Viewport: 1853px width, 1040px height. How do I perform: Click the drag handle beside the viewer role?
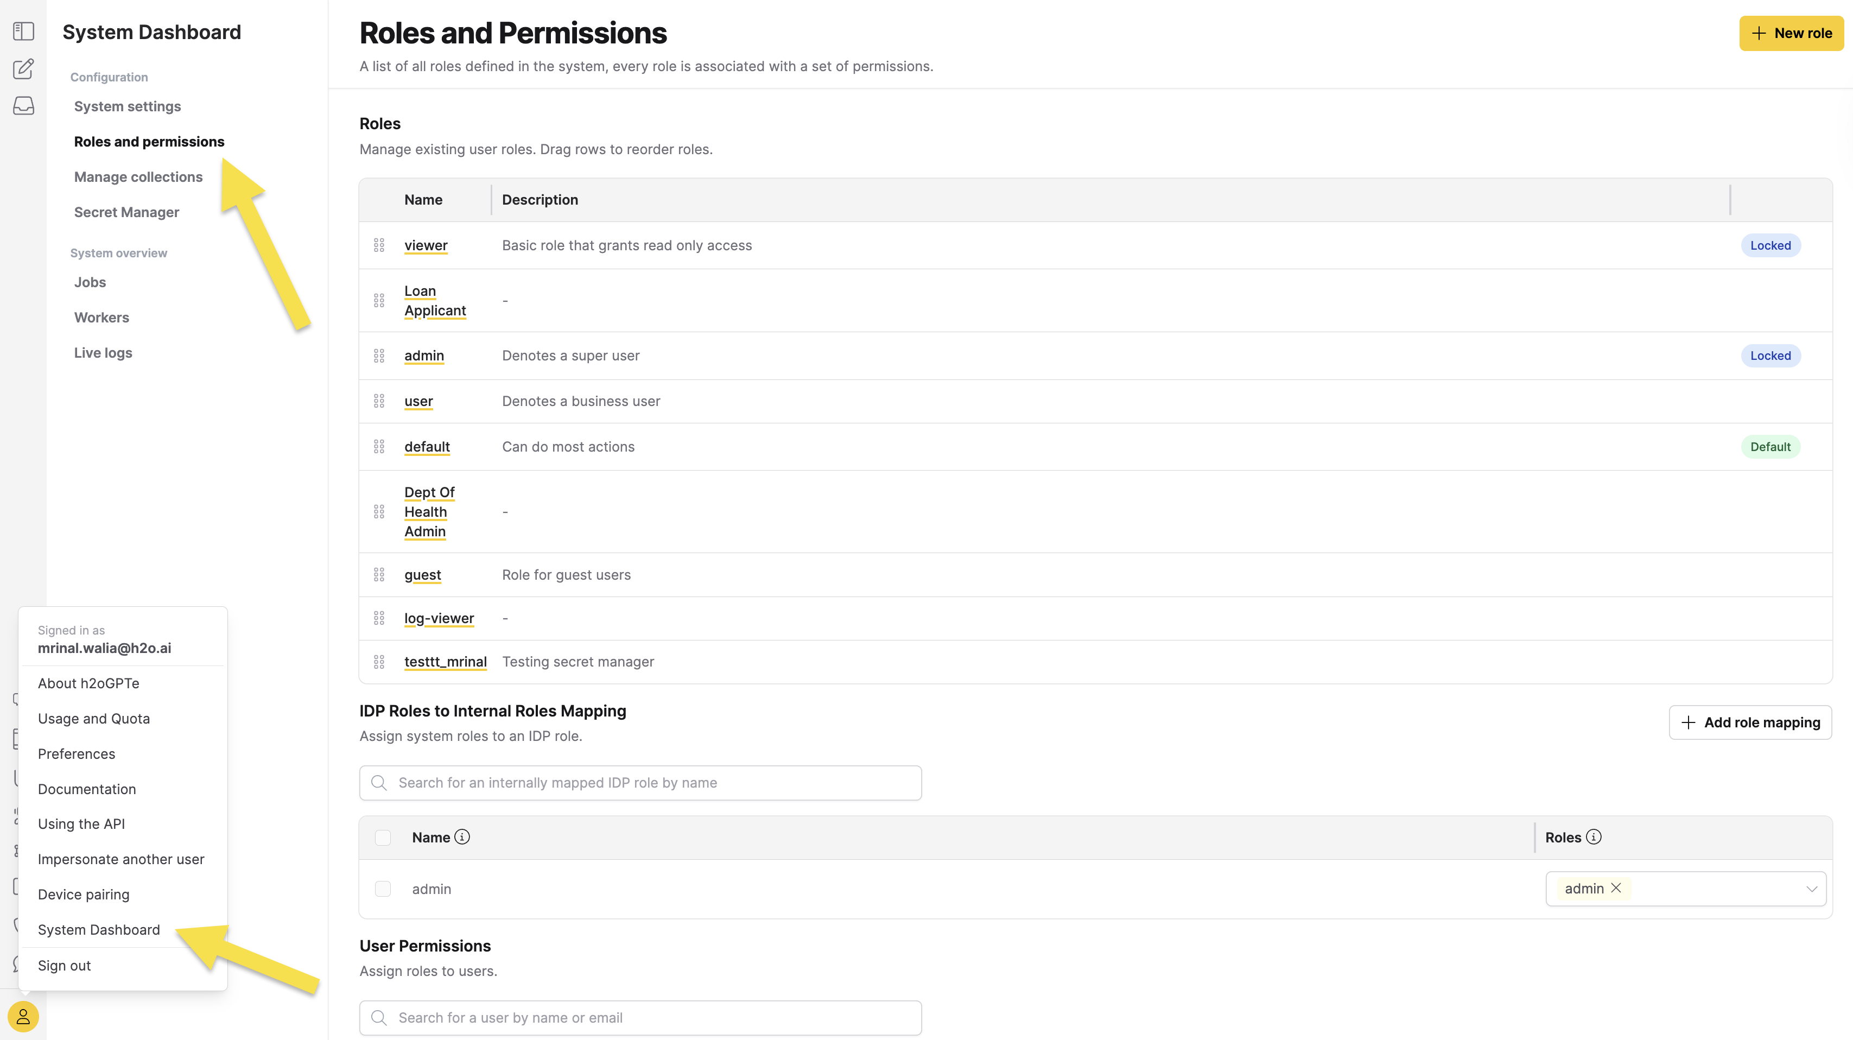(x=379, y=245)
